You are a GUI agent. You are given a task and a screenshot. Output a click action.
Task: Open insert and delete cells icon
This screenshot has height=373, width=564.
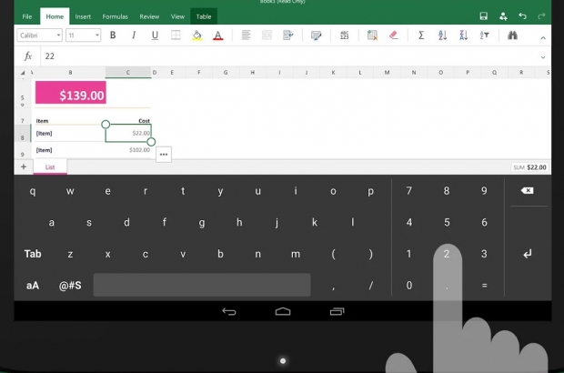point(372,35)
